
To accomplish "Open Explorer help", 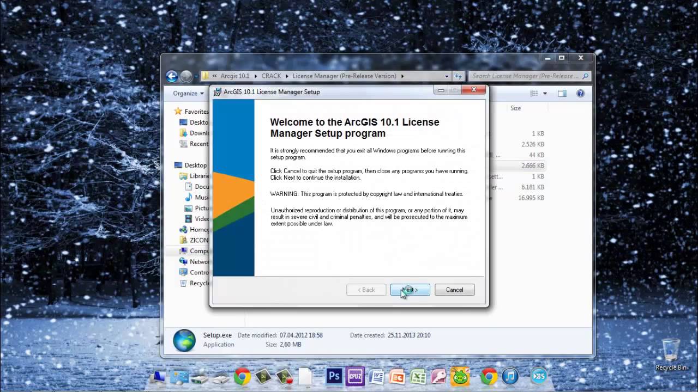I will [x=580, y=93].
